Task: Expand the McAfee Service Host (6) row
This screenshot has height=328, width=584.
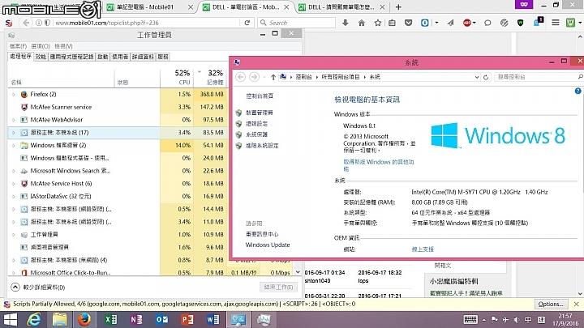Action: point(14,183)
